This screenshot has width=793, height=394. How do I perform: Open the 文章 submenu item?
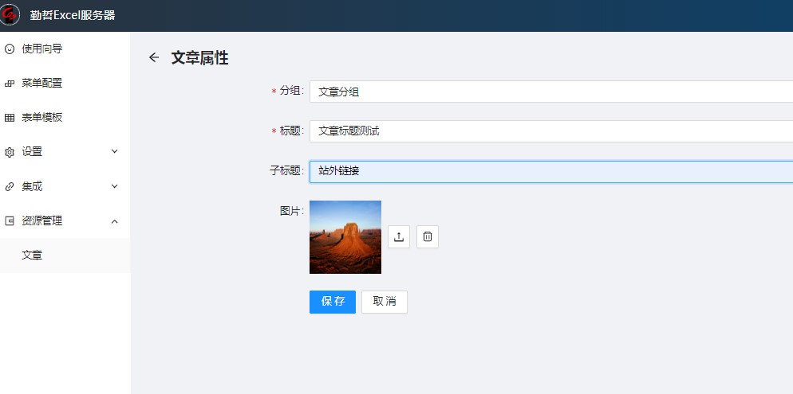32,255
